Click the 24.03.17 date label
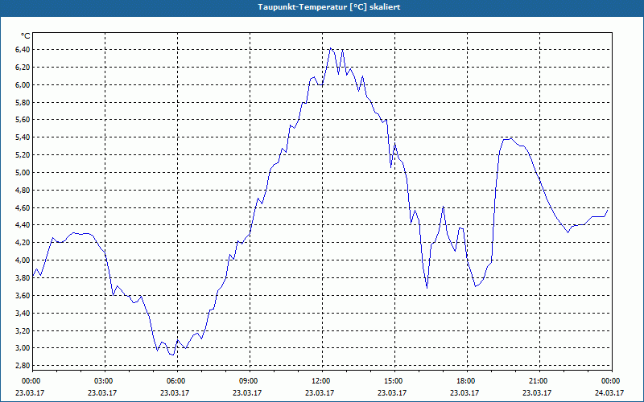The height and width of the screenshot is (402, 644). [609, 392]
